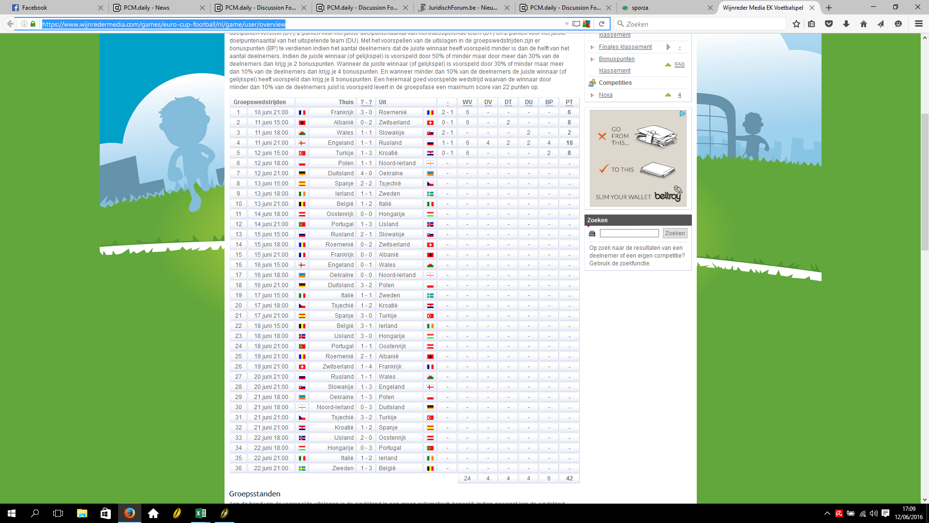This screenshot has width=929, height=523.
Task: Show hidden system tray icons
Action: point(827,513)
